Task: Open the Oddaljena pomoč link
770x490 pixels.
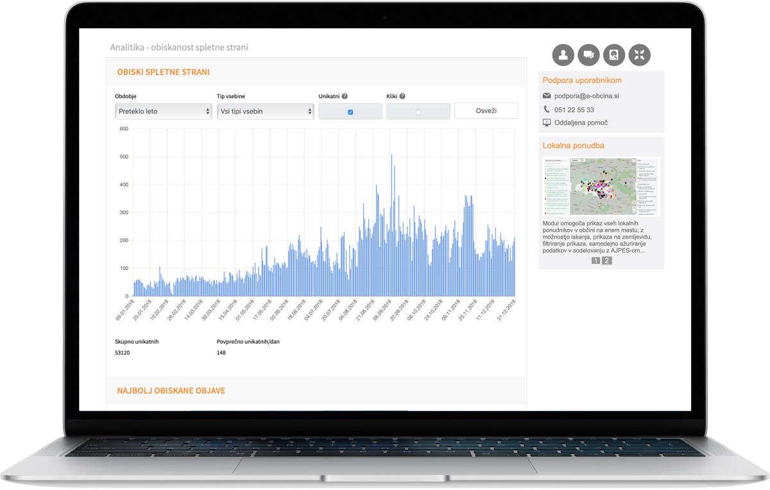Action: 581,122
